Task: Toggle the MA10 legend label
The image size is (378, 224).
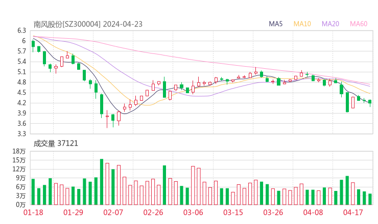Action: pos(302,24)
